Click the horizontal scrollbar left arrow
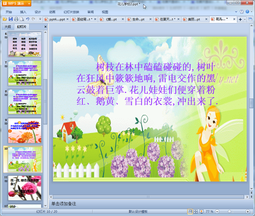 pyautogui.click(x=51, y=197)
